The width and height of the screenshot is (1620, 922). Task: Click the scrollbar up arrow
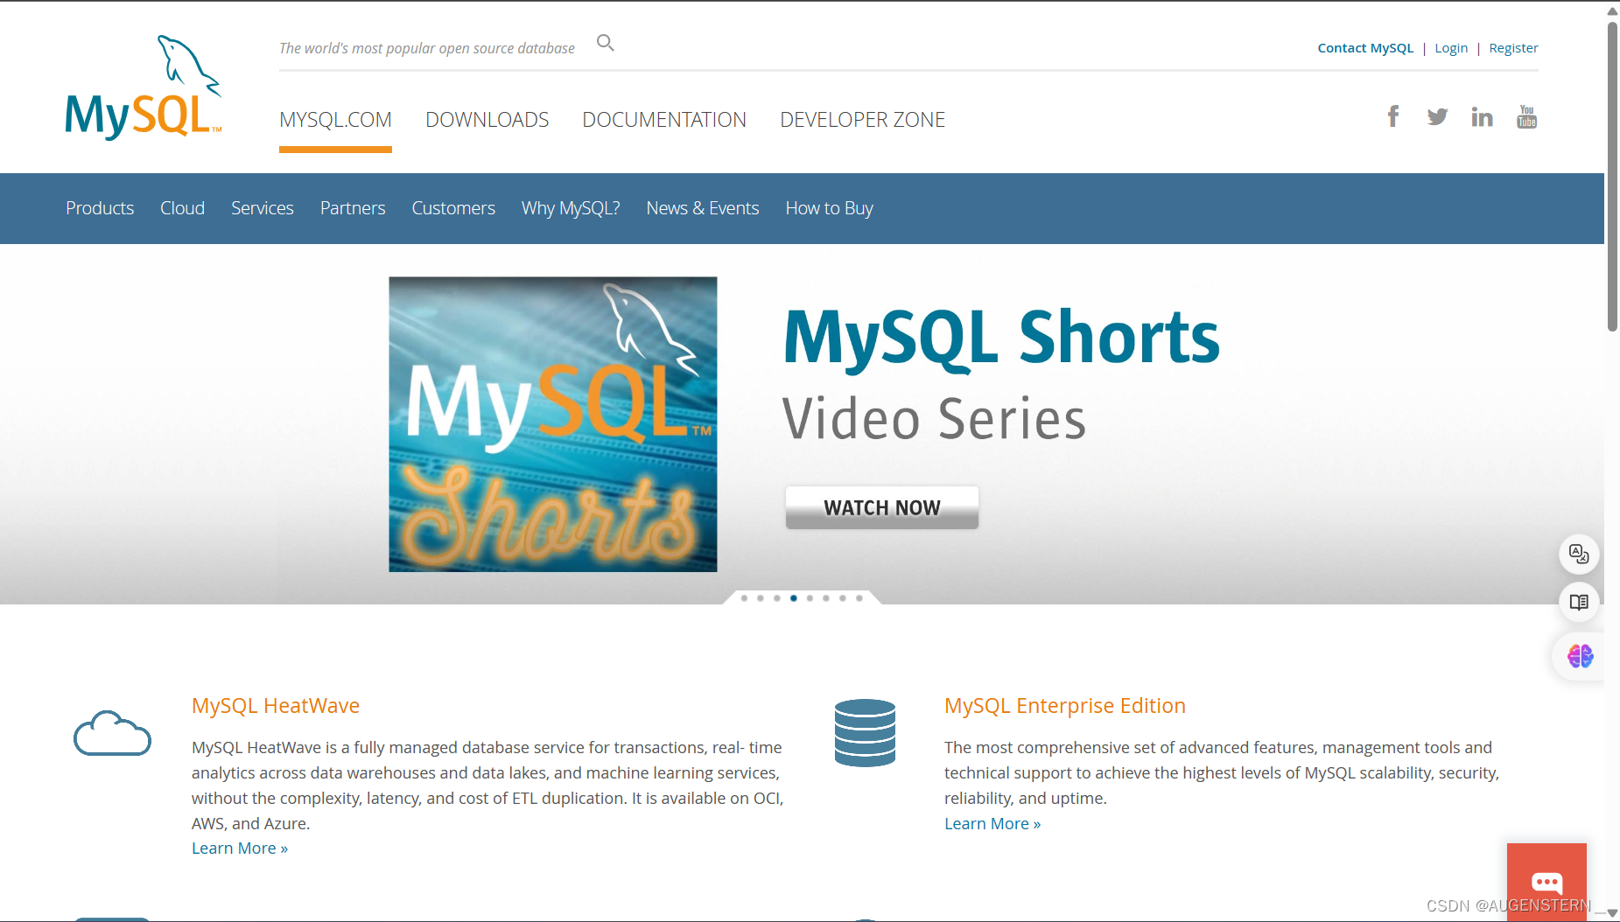pos(1612,10)
